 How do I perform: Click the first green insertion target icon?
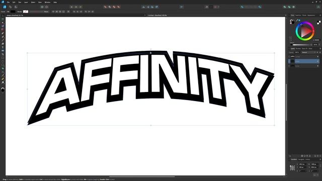(x=285, y=7)
